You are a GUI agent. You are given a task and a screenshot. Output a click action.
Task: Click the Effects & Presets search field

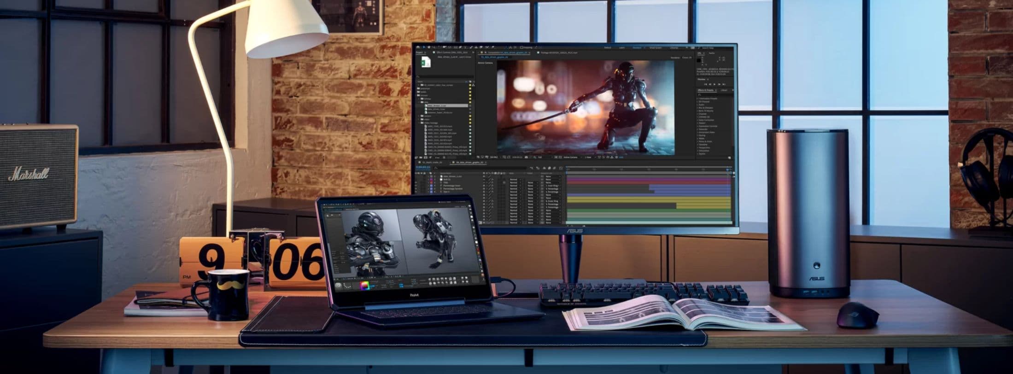tap(714, 94)
